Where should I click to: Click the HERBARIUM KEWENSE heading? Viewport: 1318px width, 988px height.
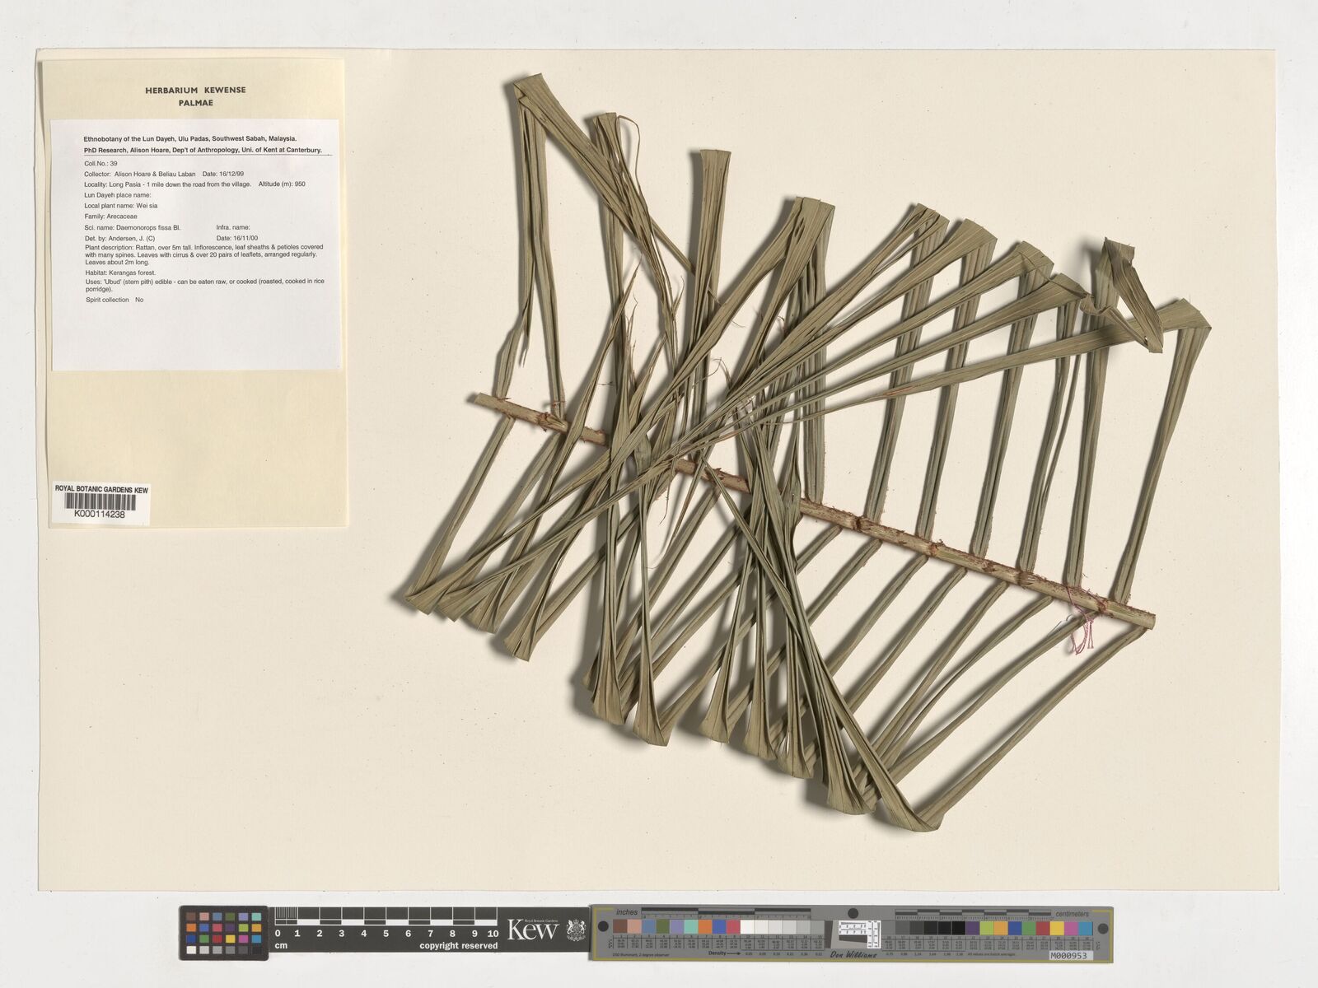(x=195, y=91)
